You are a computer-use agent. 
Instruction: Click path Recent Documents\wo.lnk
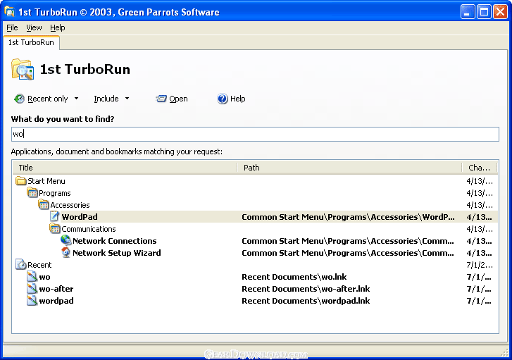(294, 277)
